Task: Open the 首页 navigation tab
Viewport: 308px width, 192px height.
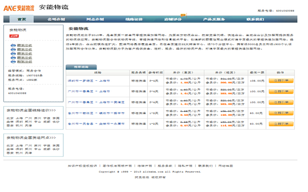Action: pyautogui.click(x=21, y=19)
